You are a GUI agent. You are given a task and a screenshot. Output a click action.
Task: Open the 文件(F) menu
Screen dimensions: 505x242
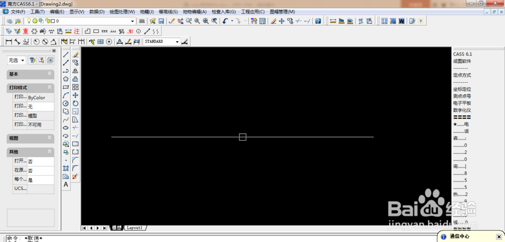pos(18,12)
